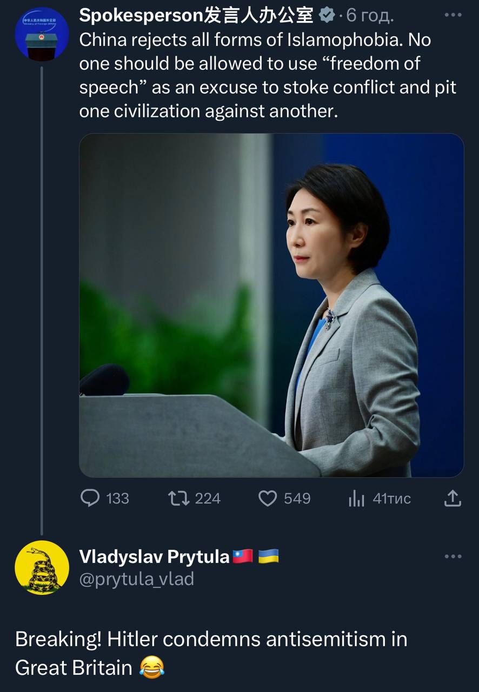This screenshot has height=692, width=479.
Task: Open Vladyslav Prytula display name
Action: pos(155,556)
